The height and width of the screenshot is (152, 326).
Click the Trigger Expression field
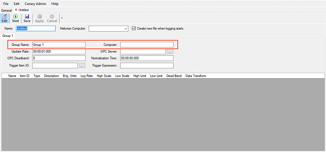[x=147, y=66]
